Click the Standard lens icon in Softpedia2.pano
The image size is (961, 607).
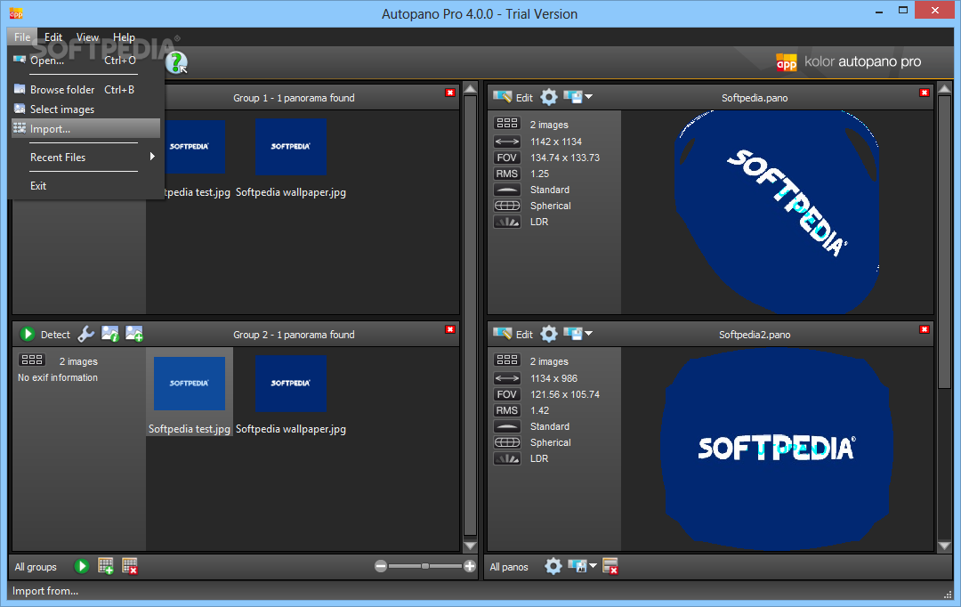(507, 426)
